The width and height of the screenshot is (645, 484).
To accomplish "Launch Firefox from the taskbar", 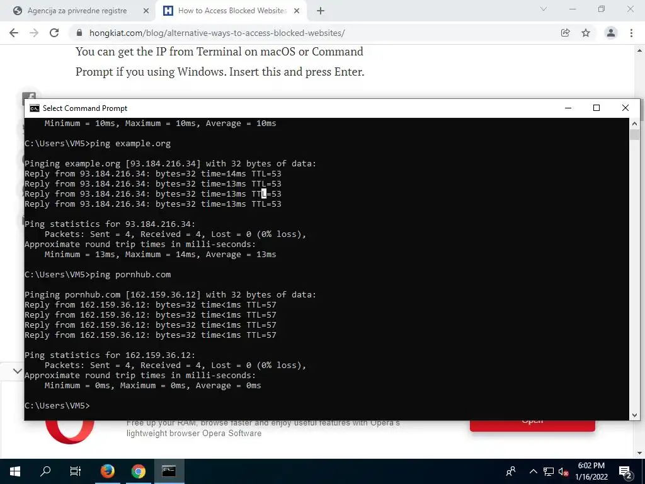I will click(x=108, y=471).
